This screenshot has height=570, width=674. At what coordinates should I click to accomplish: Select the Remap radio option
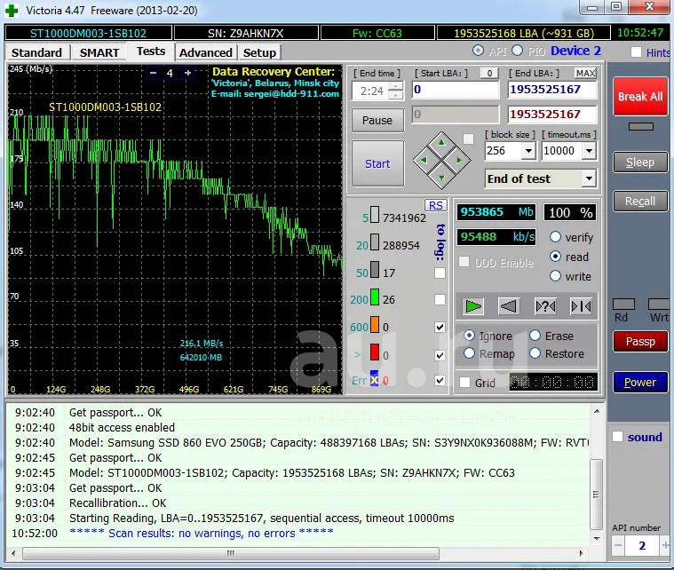pos(469,353)
